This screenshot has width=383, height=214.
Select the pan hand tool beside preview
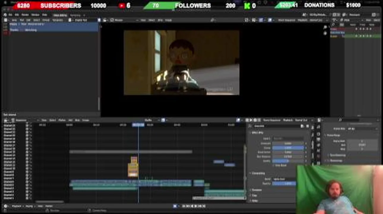pos(325,33)
